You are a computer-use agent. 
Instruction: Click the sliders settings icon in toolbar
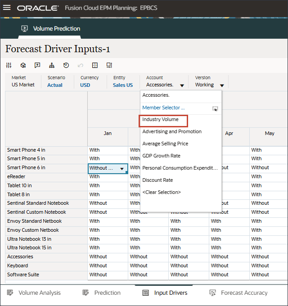pyautogui.click(x=9, y=65)
